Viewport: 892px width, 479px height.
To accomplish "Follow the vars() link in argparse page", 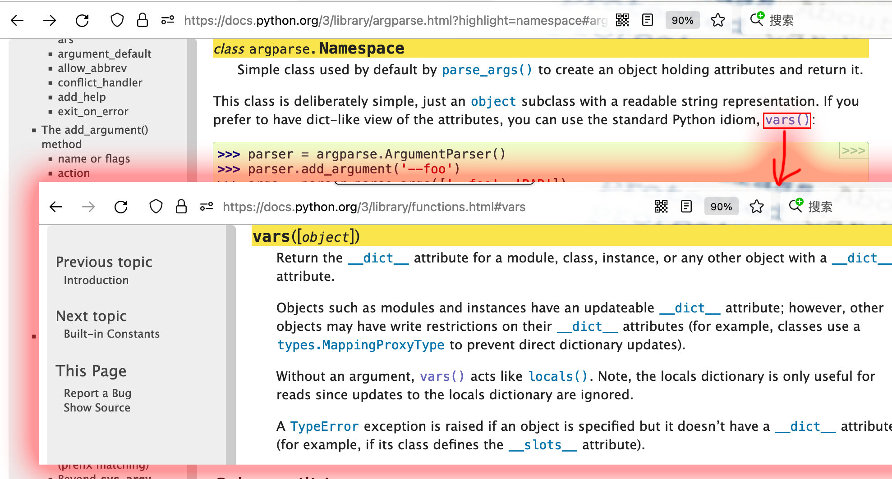I will 787,120.
